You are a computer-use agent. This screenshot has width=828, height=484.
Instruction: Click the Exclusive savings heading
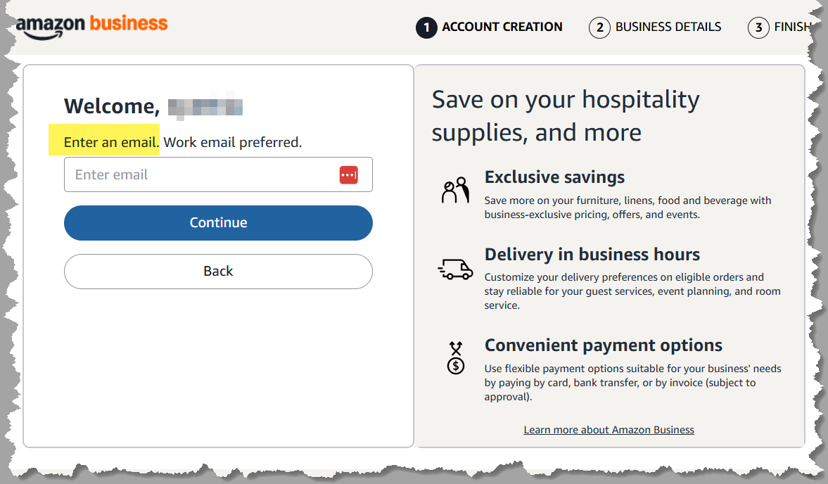554,177
